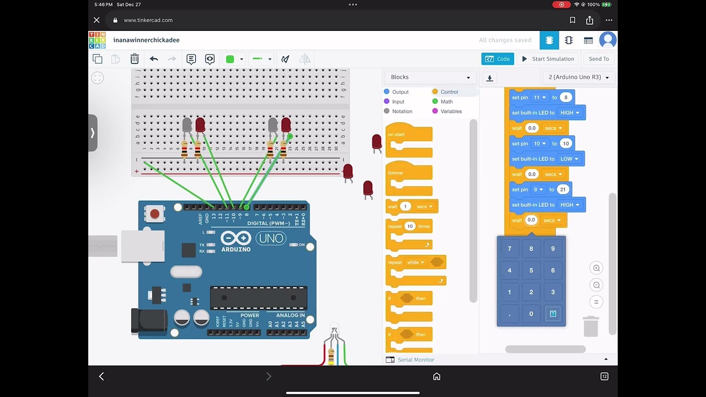This screenshot has width=706, height=397.
Task: Click the Send To button
Action: 598,59
